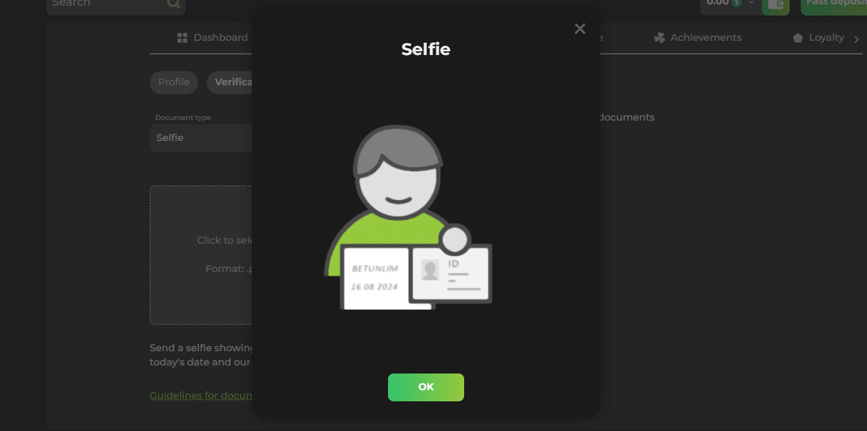
Task: Click the dashed file upload area
Action: 201,255
